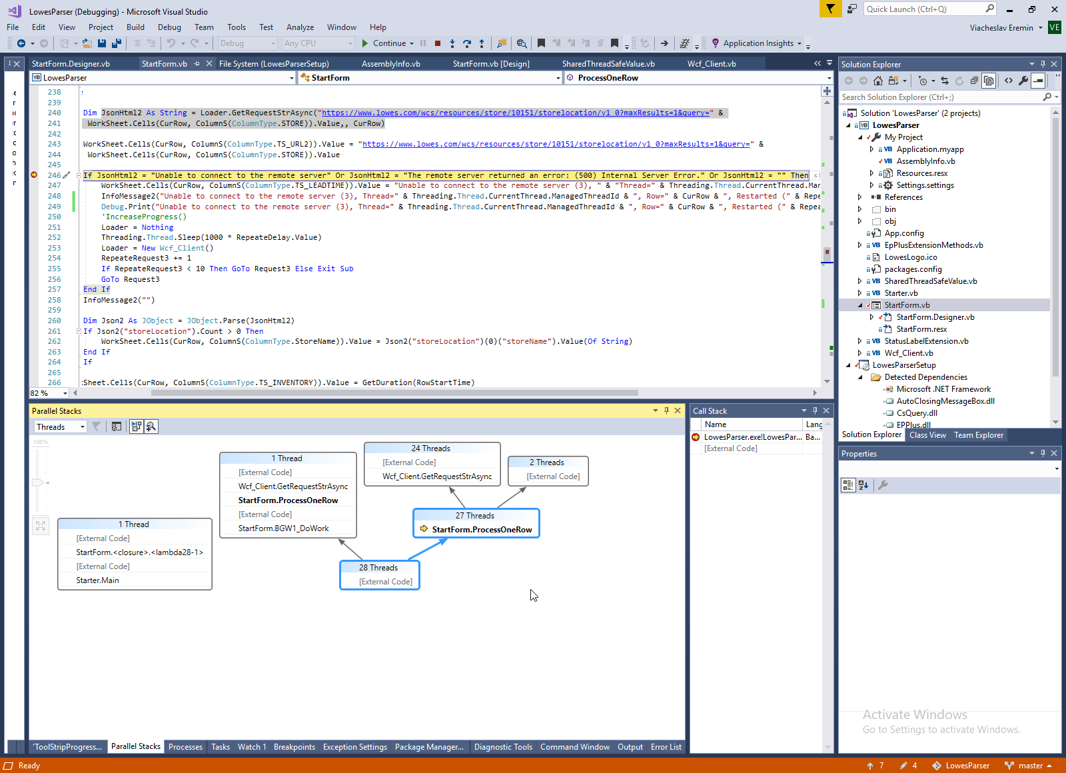Click the Git branch icon beside master
1066x773 pixels.
(1009, 766)
